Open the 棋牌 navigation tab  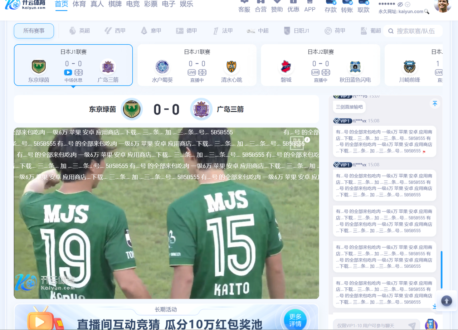point(115,4)
